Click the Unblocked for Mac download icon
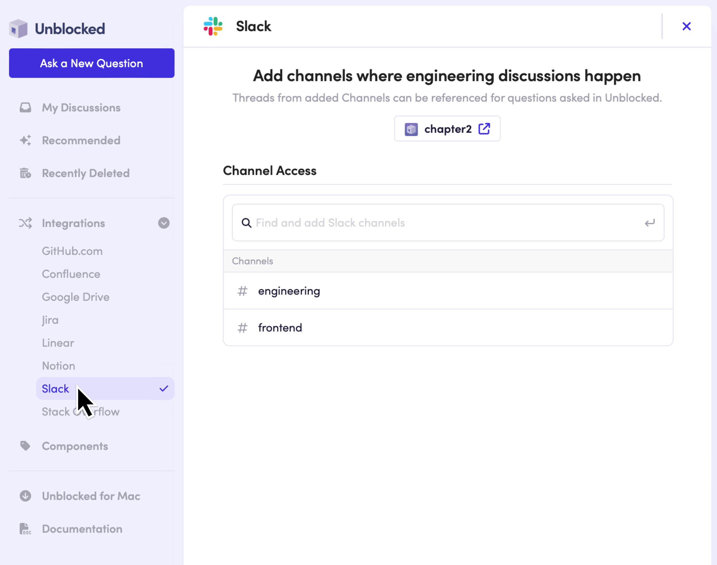 coord(25,496)
